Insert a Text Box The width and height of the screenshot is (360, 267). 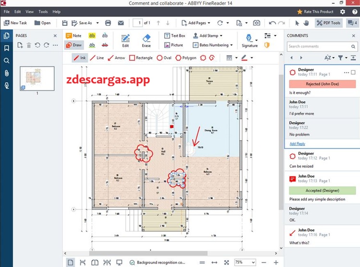coord(175,36)
